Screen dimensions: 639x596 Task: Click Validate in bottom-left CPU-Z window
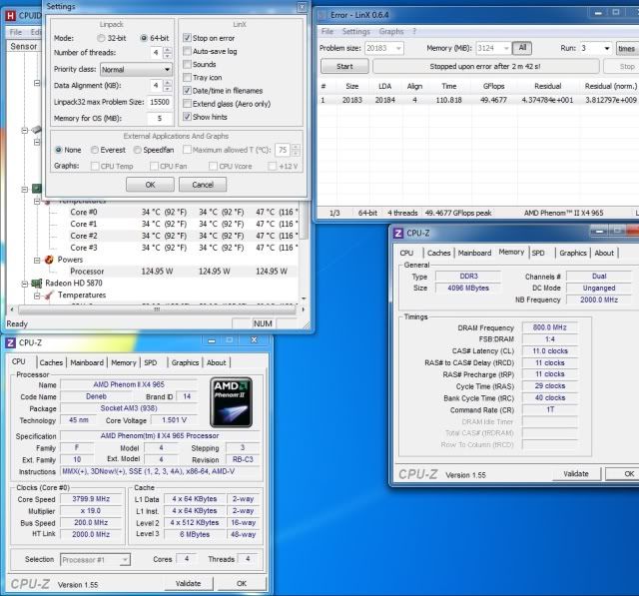[189, 583]
